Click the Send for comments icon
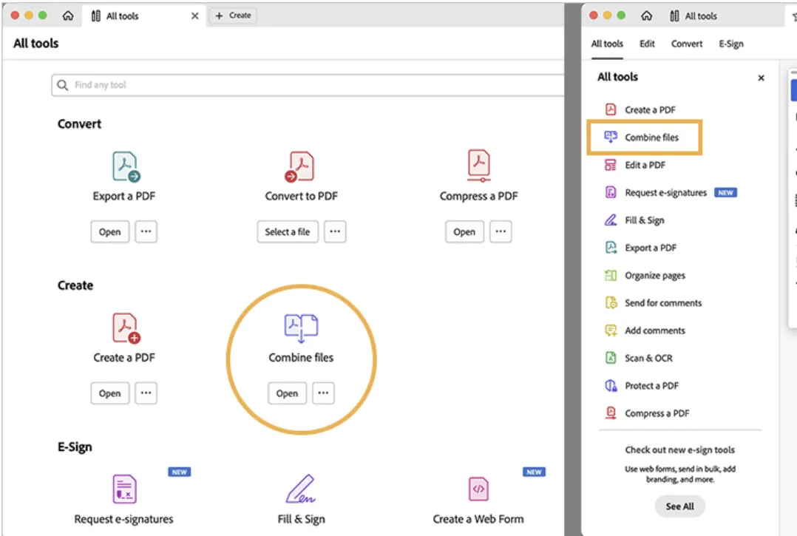 click(611, 302)
